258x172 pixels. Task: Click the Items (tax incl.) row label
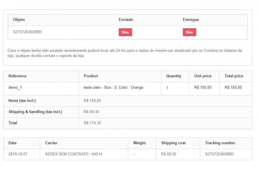click(22, 101)
